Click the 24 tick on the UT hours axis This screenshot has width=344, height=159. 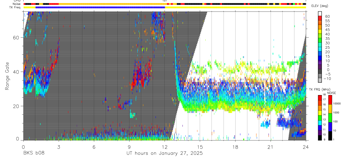[306, 147]
